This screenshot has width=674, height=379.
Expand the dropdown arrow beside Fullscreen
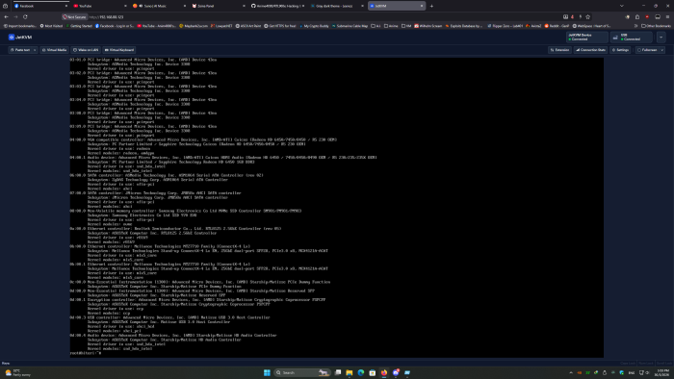coord(662,50)
